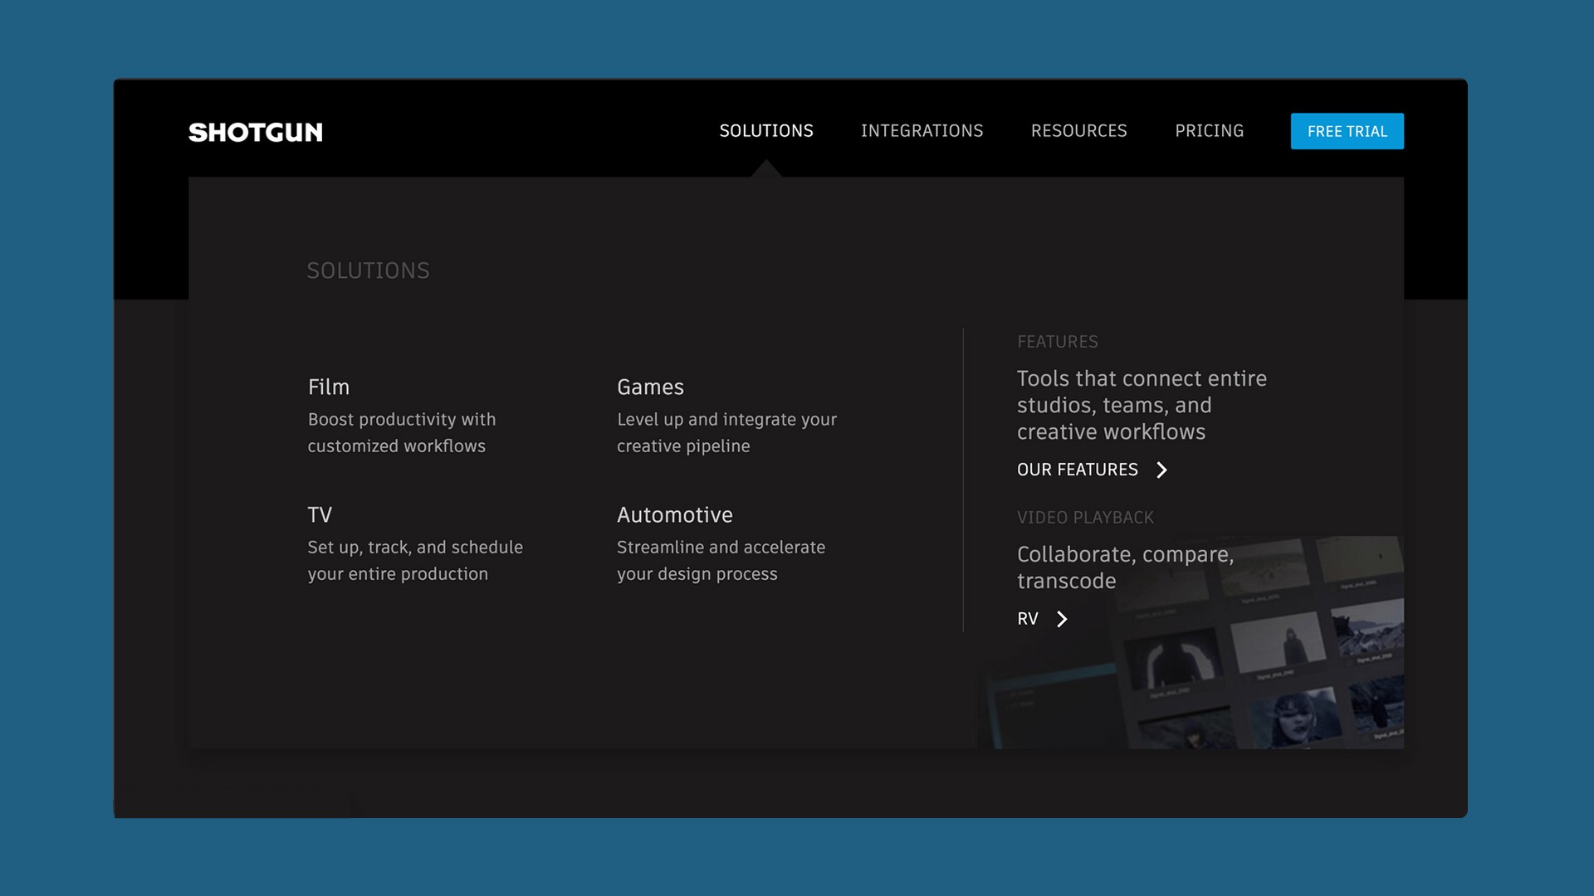Open the Resources menu
Viewport: 1594px width, 896px height.
[x=1078, y=131]
